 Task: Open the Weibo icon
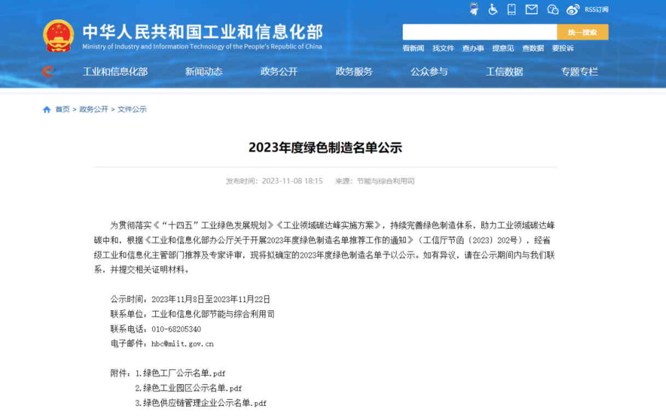(x=572, y=9)
